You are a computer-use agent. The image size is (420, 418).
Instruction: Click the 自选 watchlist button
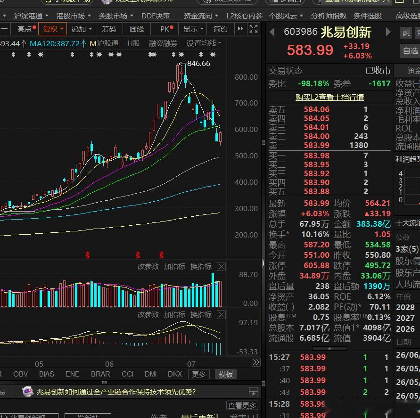[x=410, y=50]
